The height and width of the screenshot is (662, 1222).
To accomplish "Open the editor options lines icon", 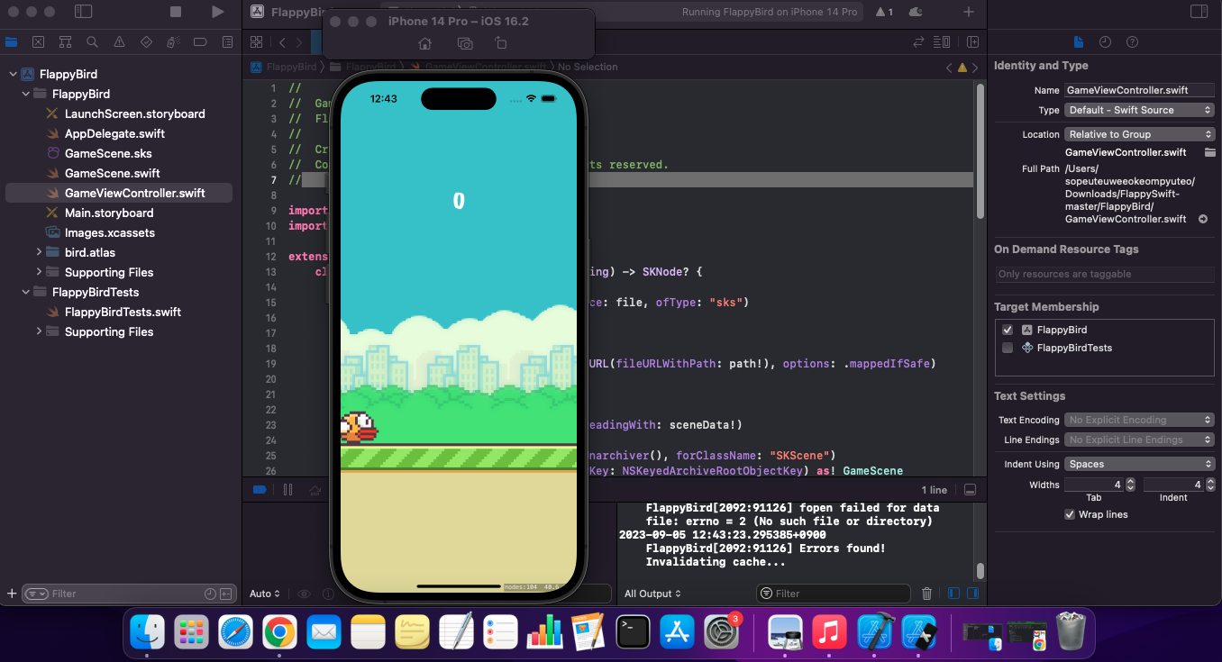I will (942, 41).
